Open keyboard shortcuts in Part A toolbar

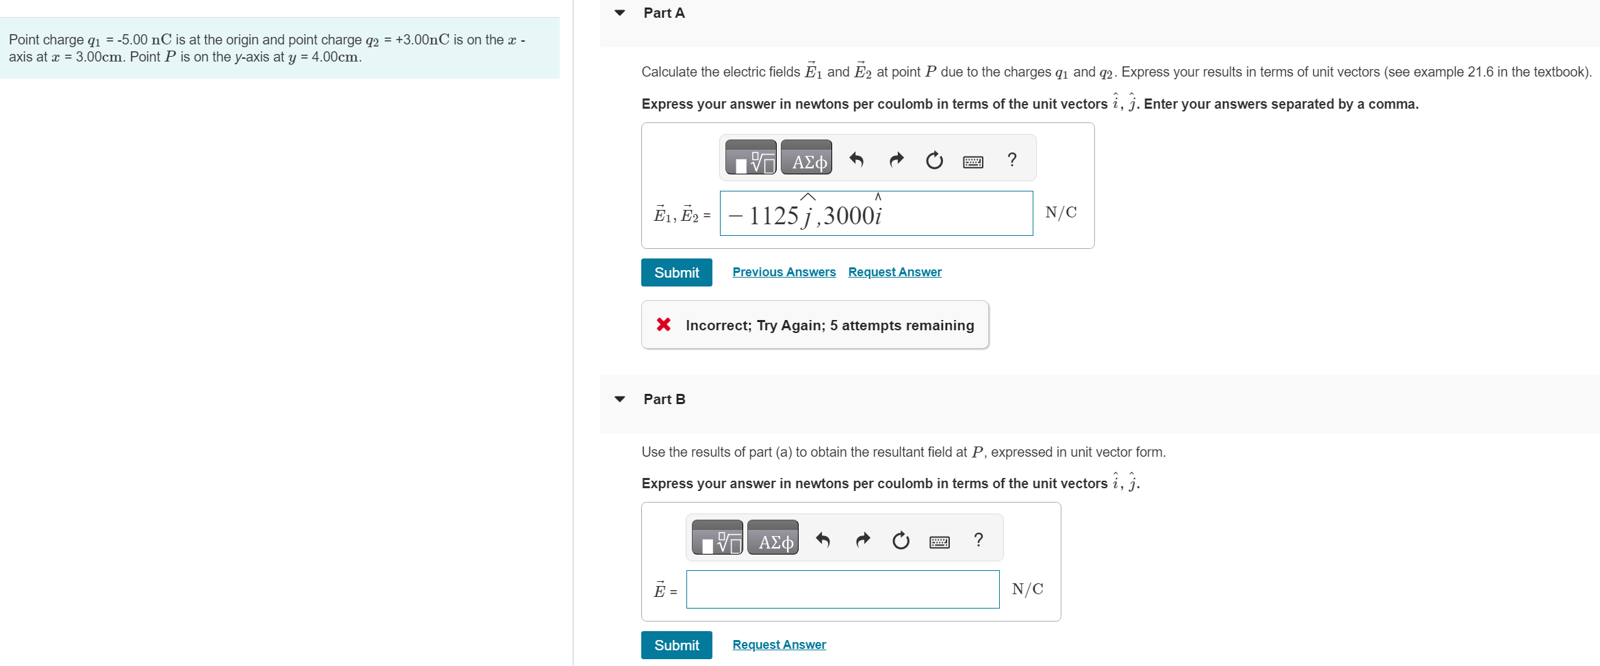(973, 161)
